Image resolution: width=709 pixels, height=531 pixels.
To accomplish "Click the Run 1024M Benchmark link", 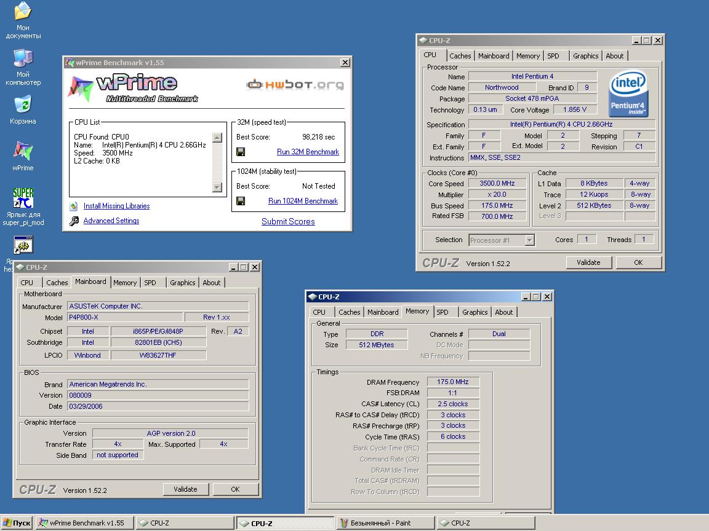I will (303, 201).
